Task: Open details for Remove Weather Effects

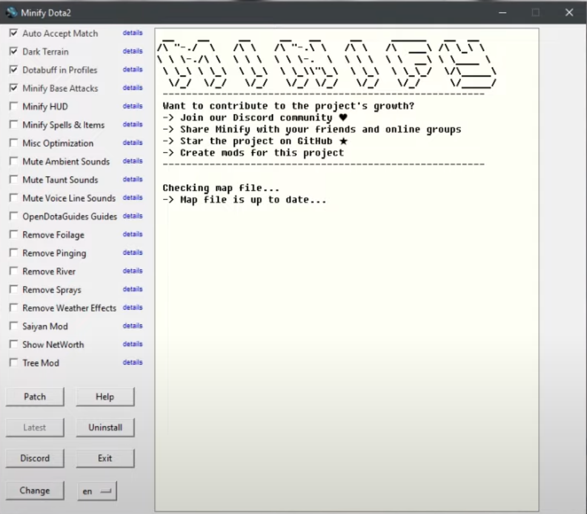Action: 133,307
